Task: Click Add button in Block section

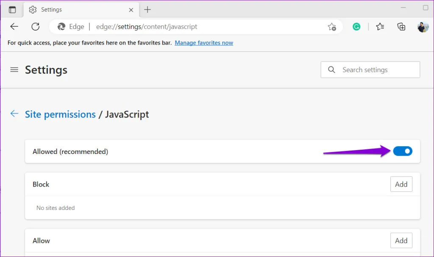Action: (401, 184)
